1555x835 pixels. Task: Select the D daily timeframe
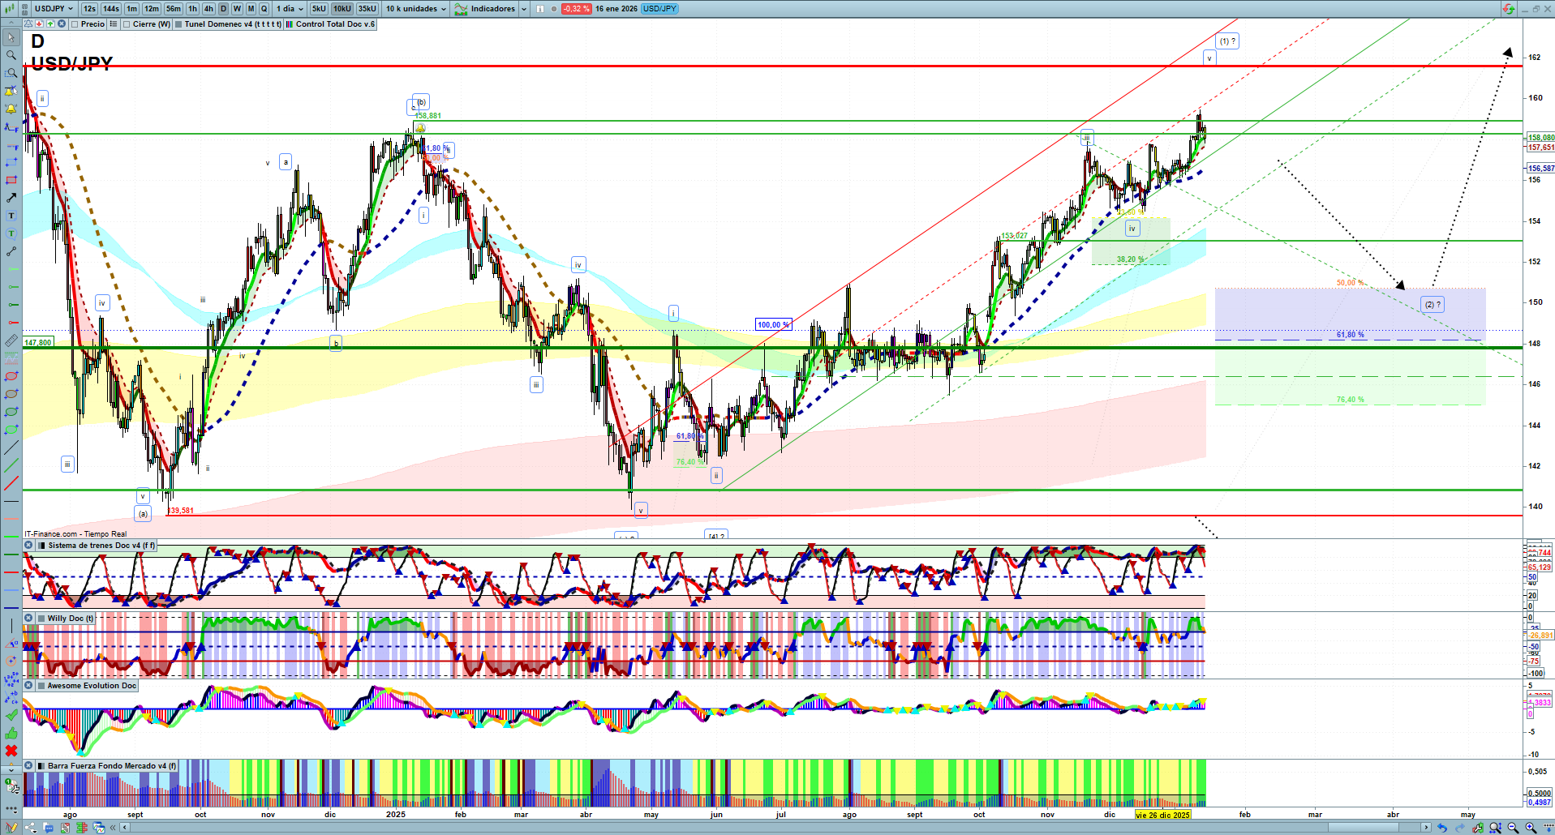coord(223,9)
